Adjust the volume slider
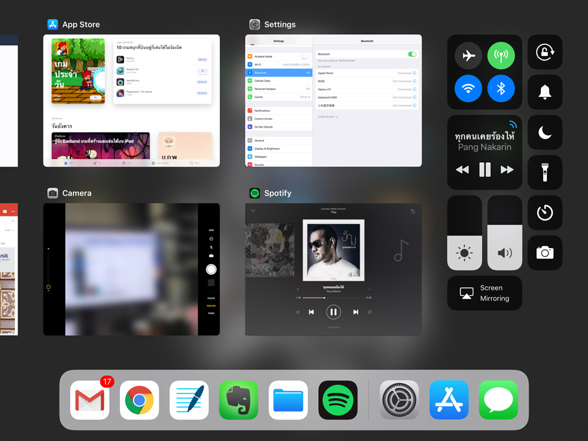The width and height of the screenshot is (588, 441). click(x=505, y=232)
